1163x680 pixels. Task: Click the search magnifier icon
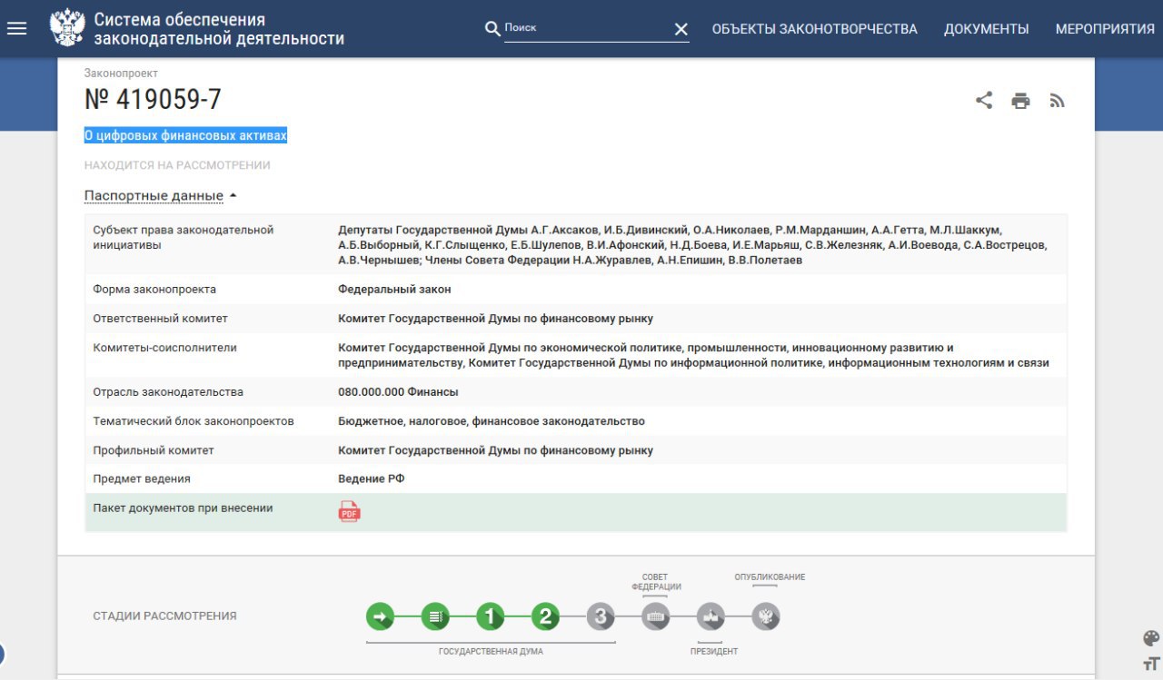coord(492,29)
